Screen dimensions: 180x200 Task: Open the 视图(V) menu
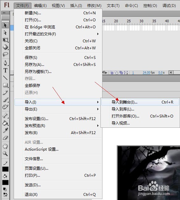(58, 6)
